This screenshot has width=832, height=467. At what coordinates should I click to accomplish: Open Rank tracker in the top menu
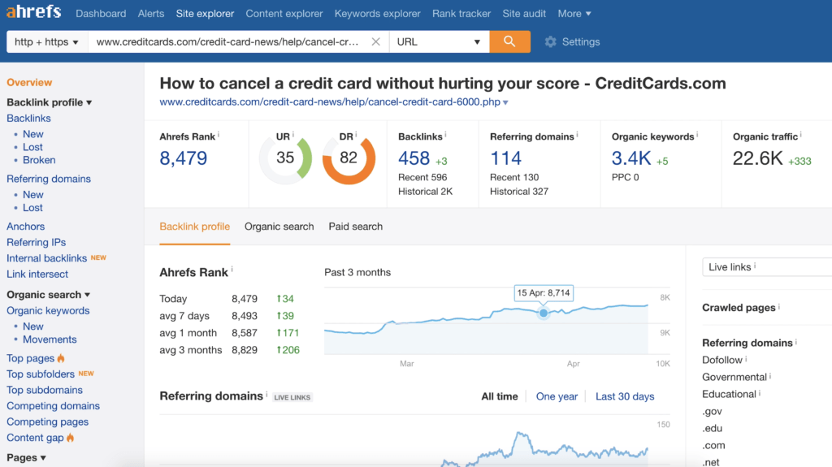click(x=461, y=13)
